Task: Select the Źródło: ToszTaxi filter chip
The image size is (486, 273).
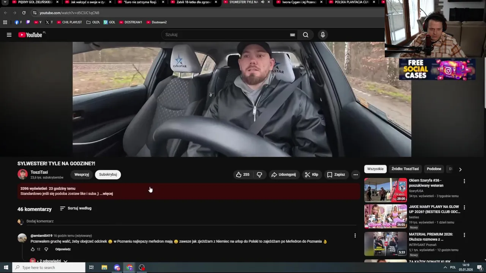Action: click(405, 169)
